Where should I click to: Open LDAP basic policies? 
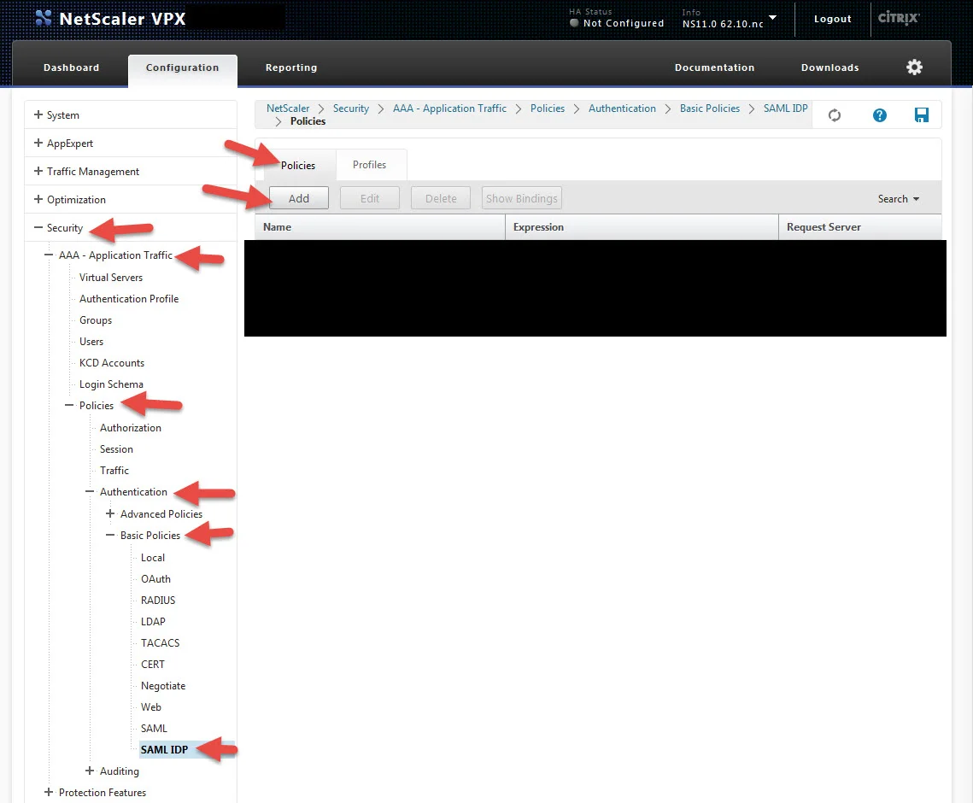153,621
